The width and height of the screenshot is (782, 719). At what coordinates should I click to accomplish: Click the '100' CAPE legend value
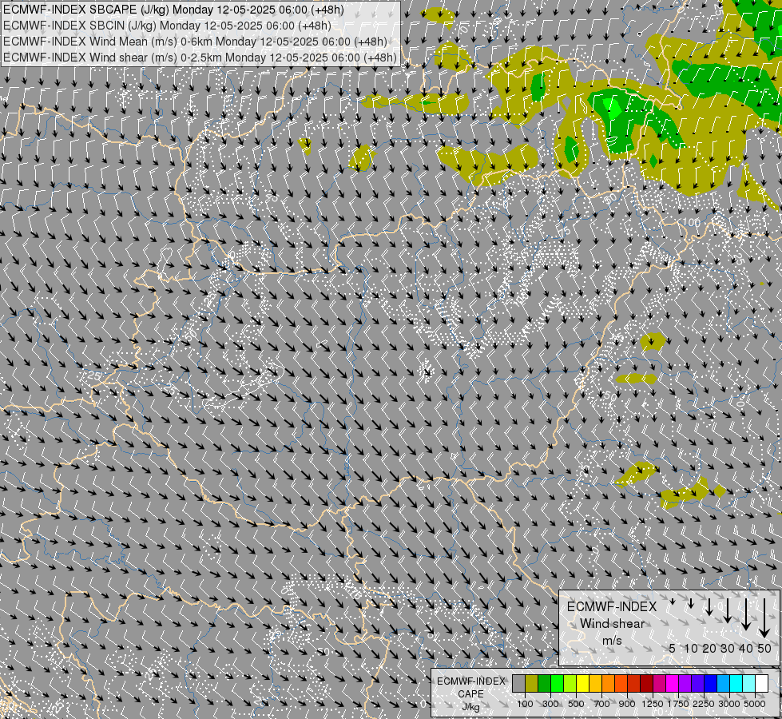click(x=525, y=704)
